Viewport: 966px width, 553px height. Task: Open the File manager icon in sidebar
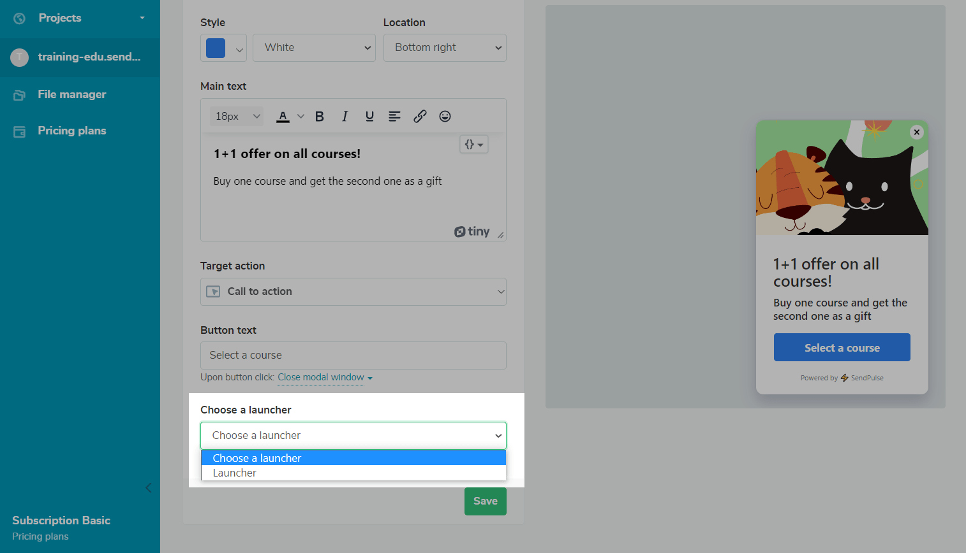(20, 95)
